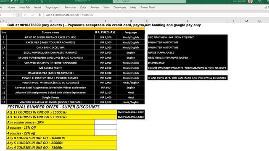Screen dimensions: 269x151
Task: Select column L header
Action: [234, 21]
